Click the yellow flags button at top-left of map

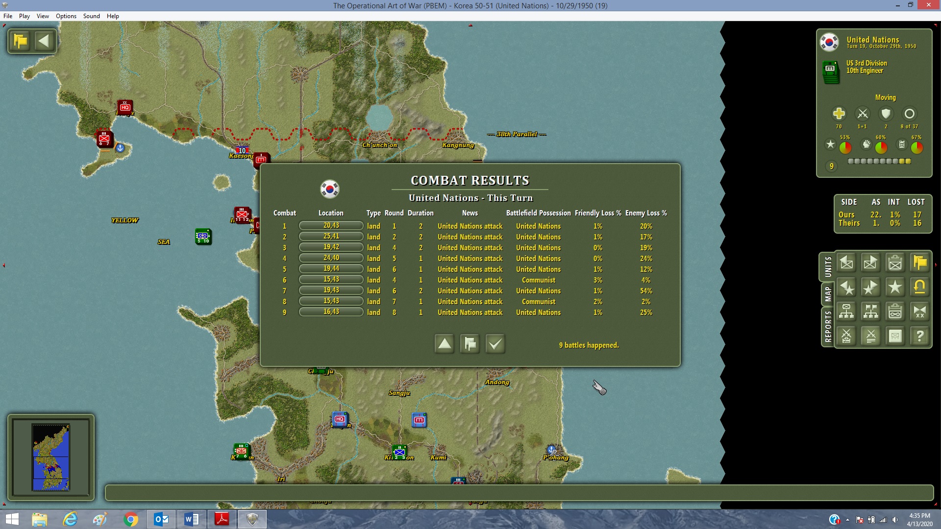tap(21, 41)
